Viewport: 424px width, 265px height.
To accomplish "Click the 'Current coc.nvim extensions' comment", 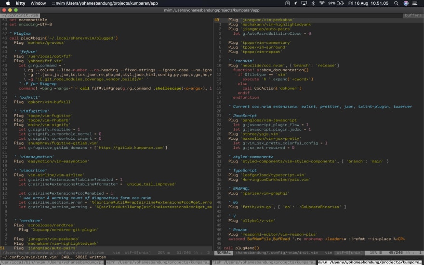I will click(320, 106).
